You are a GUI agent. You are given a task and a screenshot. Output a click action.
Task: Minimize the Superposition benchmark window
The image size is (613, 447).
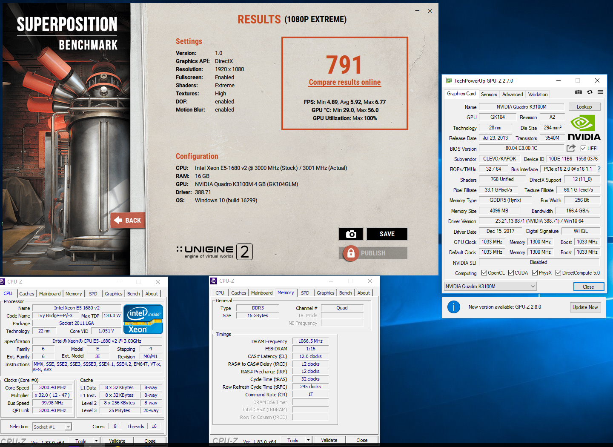pos(417,11)
